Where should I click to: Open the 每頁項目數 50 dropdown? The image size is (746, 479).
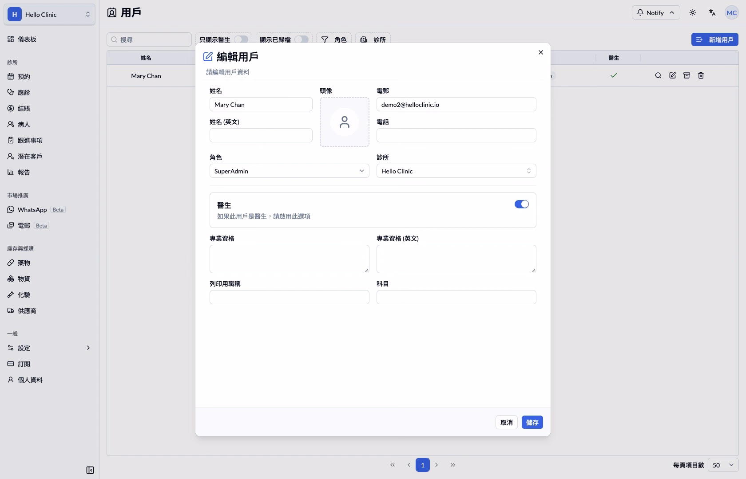723,465
